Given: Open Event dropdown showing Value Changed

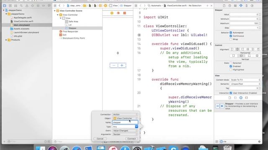Looking at the screenshot, I should pos(125,130).
